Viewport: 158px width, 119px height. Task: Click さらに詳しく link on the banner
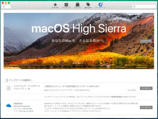point(79,63)
